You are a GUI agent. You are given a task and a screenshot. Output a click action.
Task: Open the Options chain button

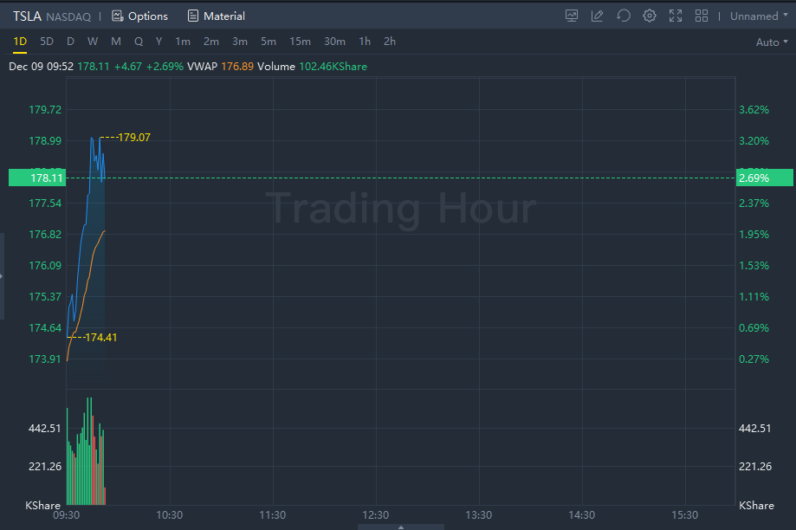click(x=139, y=16)
